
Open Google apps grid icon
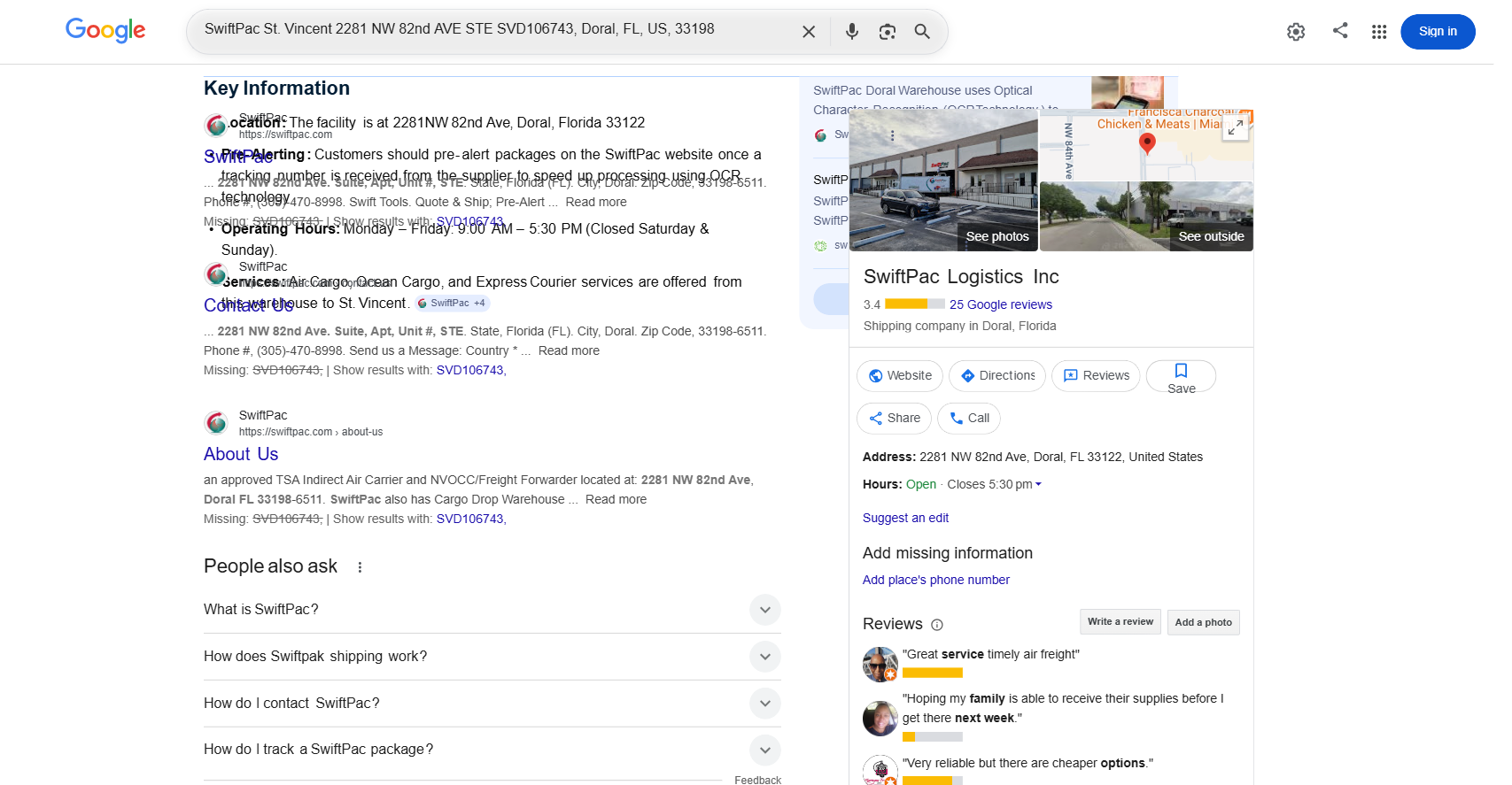(1379, 32)
